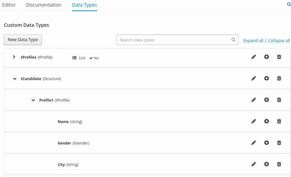
Task: Edit the tProfiles data type
Action: coord(253,57)
